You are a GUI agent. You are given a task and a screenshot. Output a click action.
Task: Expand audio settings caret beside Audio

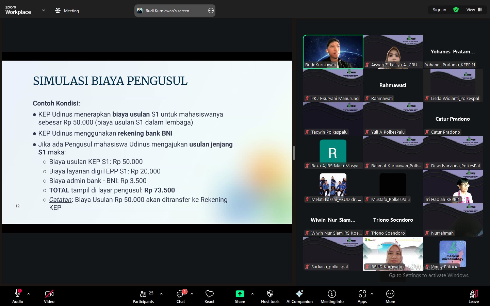pos(29,294)
